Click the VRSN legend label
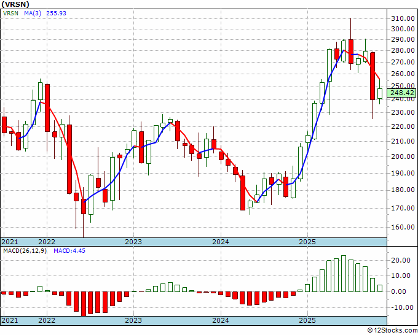Screen dimensions: 418x335 pos(10,13)
